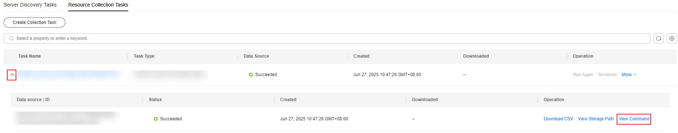Screen dimensions: 678x133
Task: Click the More dropdown arrow
Action: pyautogui.click(x=635, y=75)
